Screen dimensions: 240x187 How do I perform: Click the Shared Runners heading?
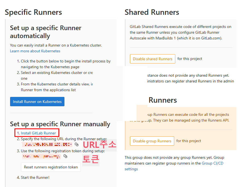click(x=152, y=12)
